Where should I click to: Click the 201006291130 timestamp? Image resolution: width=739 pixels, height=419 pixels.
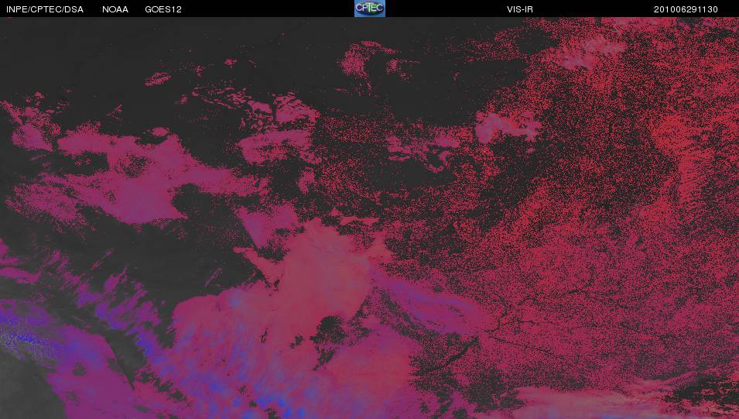[686, 9]
